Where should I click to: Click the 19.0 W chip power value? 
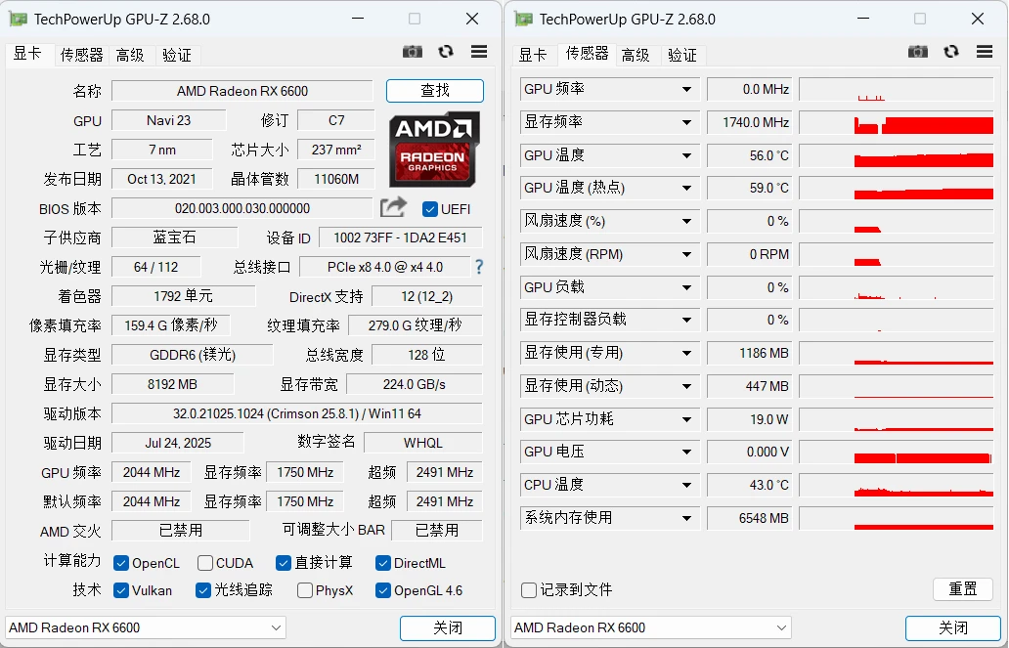click(750, 419)
